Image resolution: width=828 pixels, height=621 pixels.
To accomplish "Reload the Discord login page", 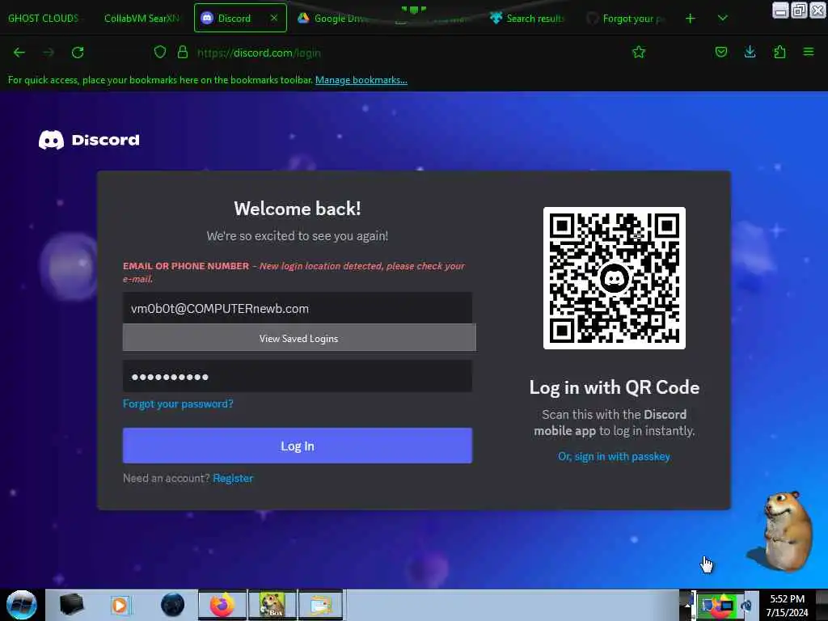I will tap(78, 53).
